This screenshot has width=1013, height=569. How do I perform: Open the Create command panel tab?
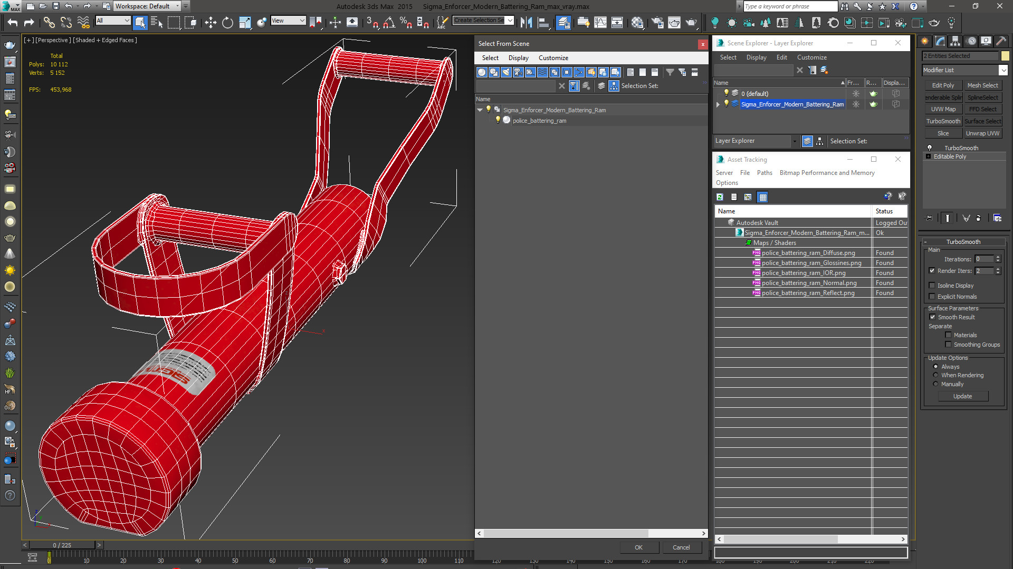[x=925, y=41]
